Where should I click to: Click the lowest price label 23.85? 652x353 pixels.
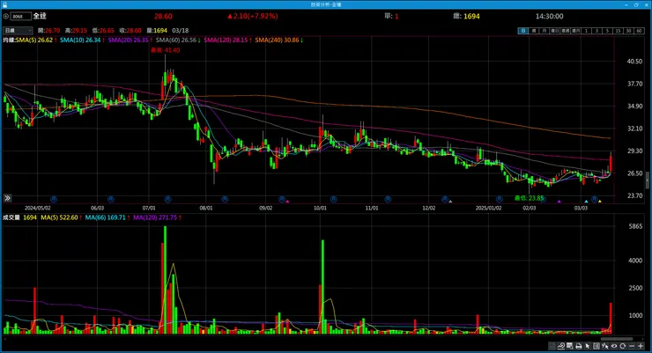pyautogui.click(x=529, y=198)
